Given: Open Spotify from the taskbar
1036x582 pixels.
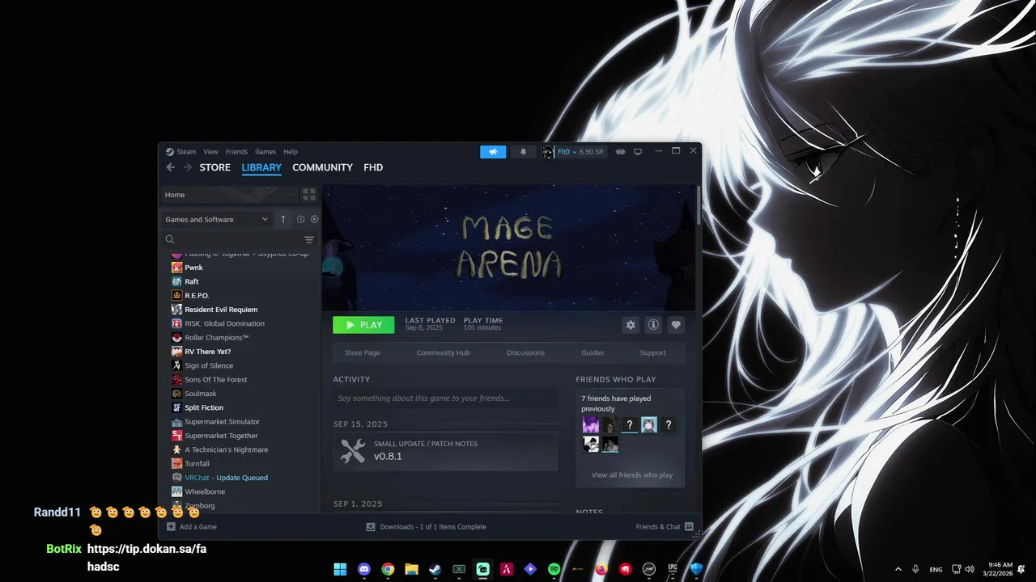Looking at the screenshot, I should (554, 569).
